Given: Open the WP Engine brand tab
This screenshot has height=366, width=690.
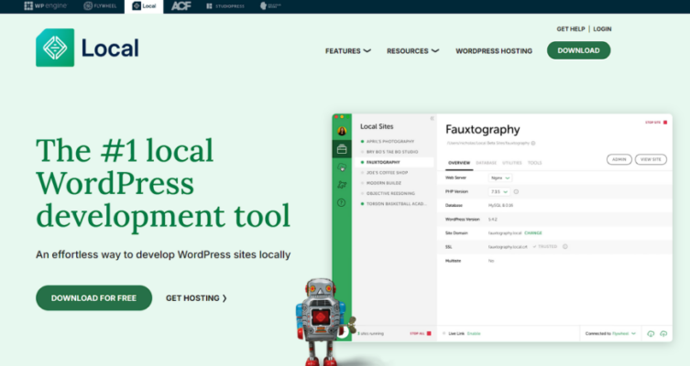Looking at the screenshot, I should pos(45,5).
